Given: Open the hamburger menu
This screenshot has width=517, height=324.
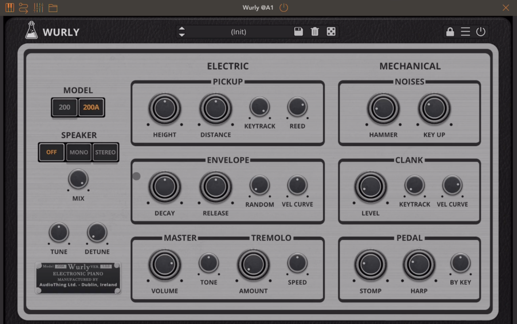Looking at the screenshot, I should tap(465, 32).
